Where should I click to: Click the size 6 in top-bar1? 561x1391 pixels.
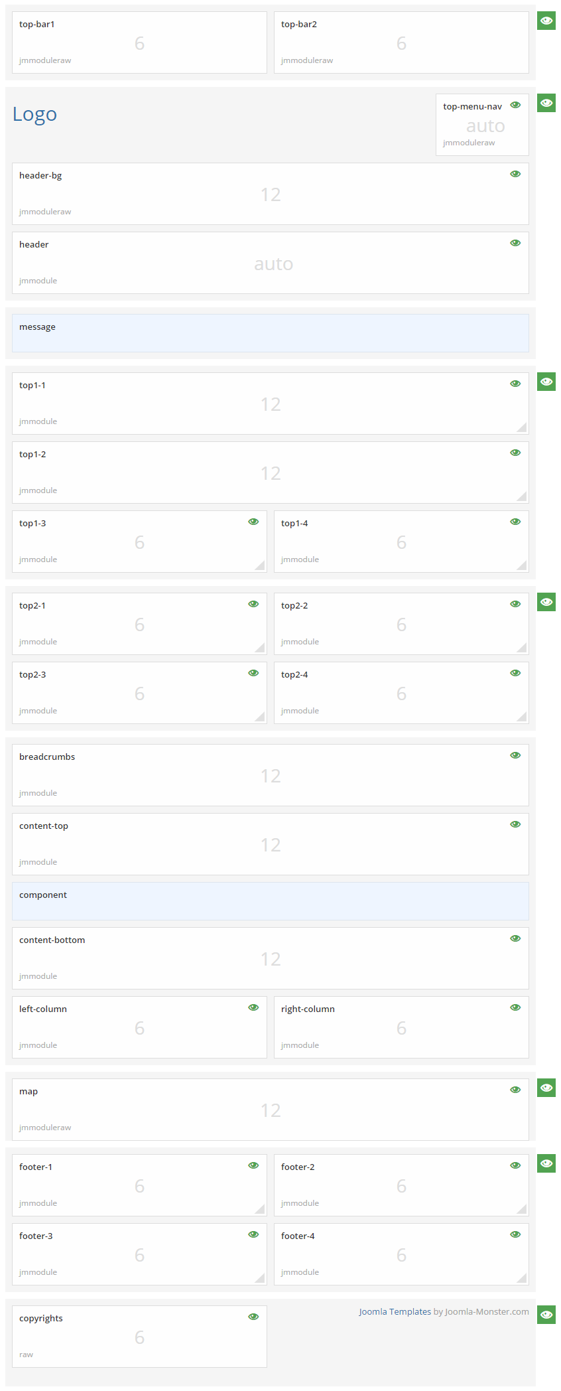point(139,44)
